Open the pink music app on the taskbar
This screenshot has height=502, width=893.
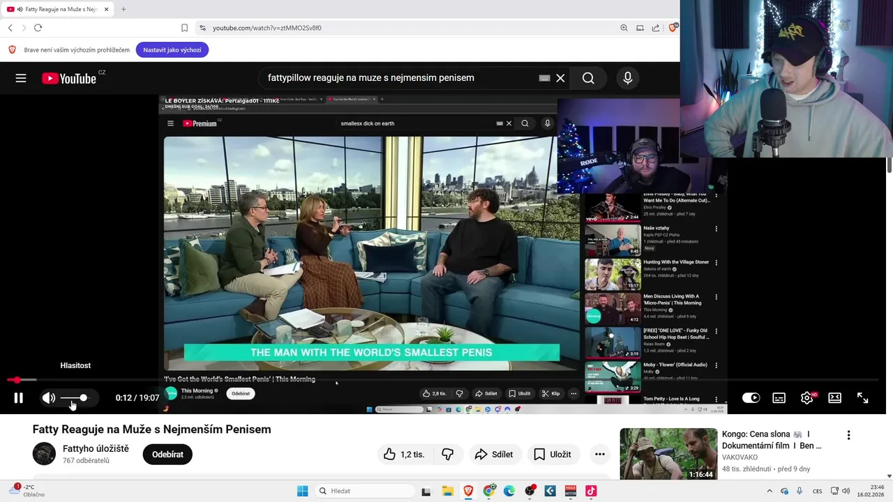pos(591,491)
